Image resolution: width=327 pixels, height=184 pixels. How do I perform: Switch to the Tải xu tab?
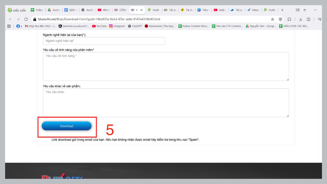point(237,10)
